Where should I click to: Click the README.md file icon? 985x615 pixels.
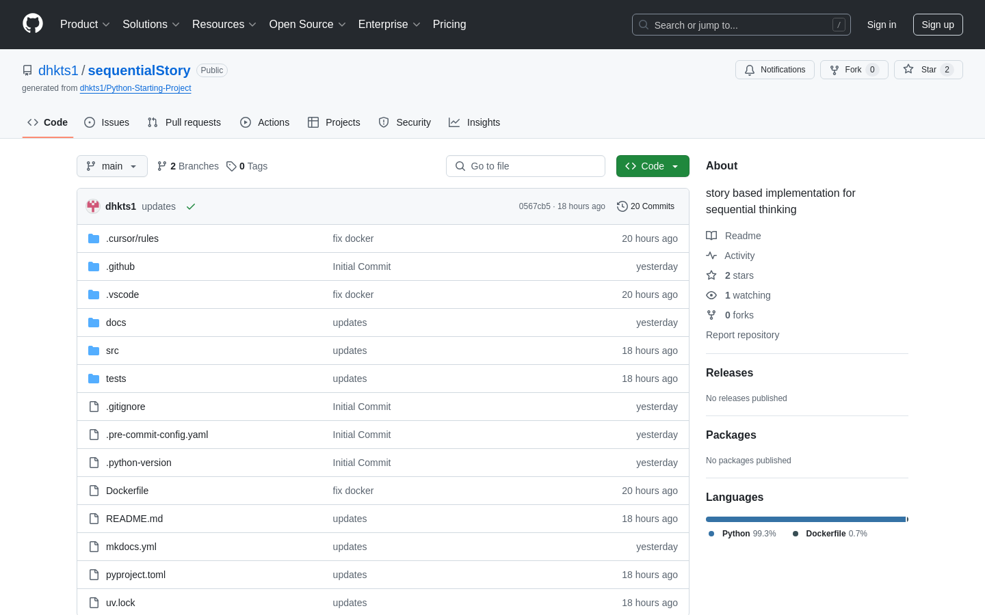coord(94,519)
